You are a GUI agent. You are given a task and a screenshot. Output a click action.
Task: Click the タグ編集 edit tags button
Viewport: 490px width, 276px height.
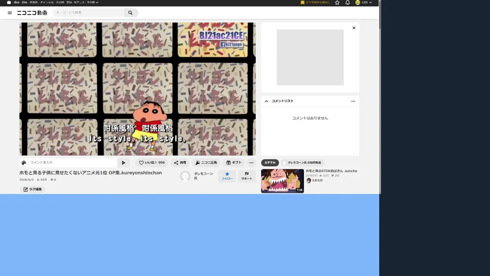point(33,189)
